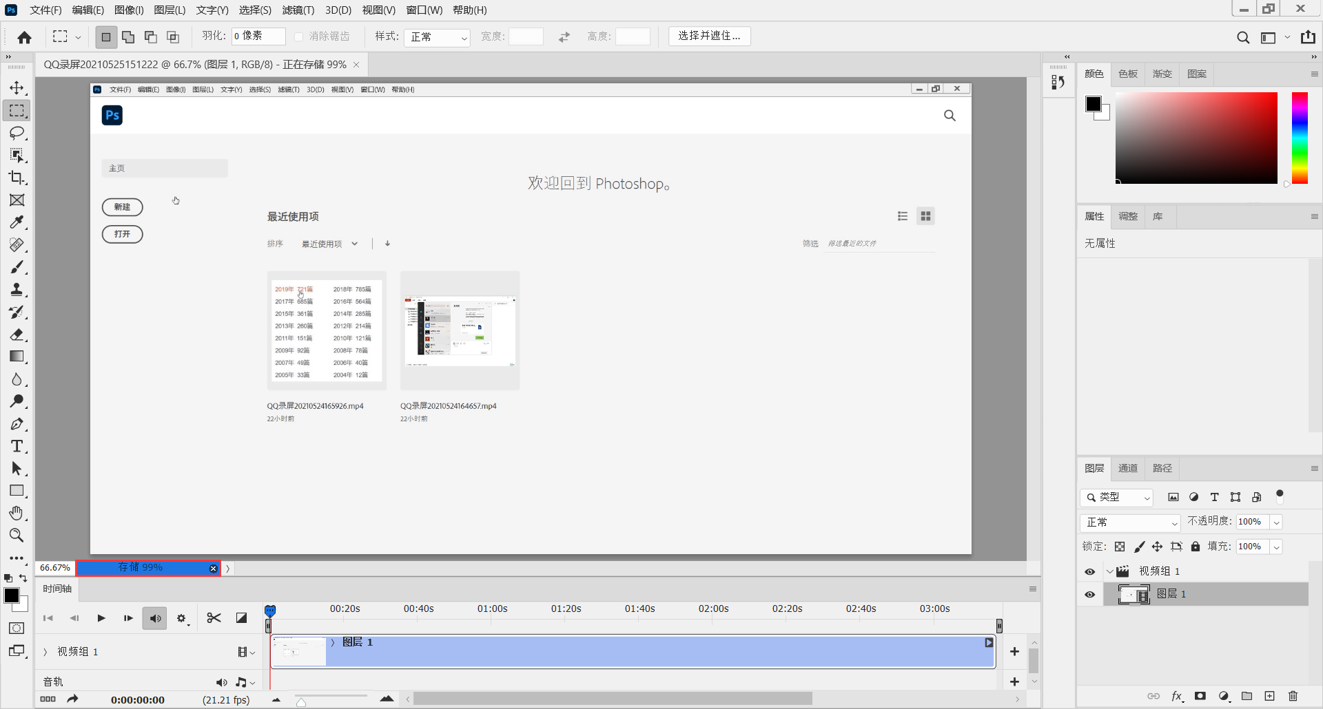
Task: Select the Horizontal Type tool
Action: [x=17, y=446]
